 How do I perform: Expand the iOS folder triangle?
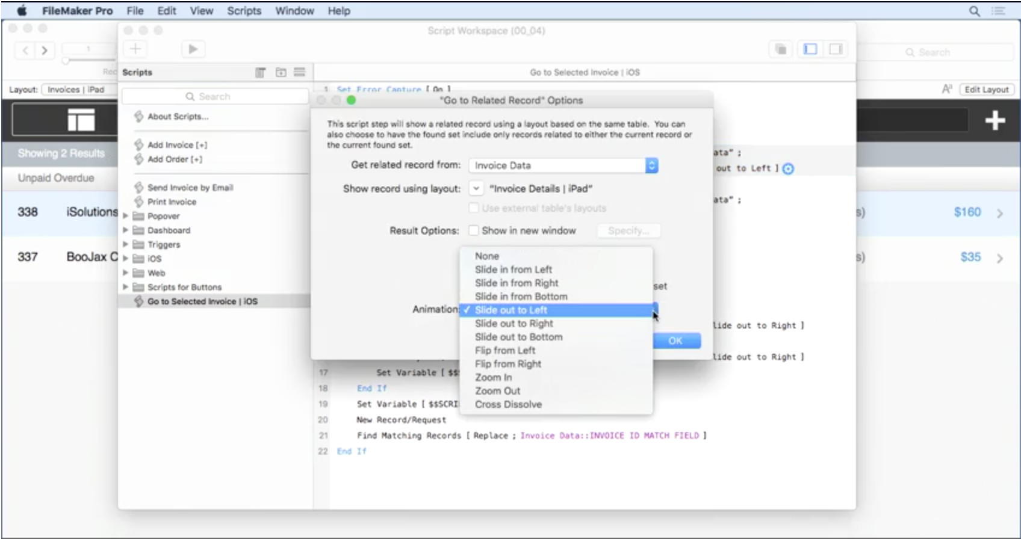coord(126,259)
